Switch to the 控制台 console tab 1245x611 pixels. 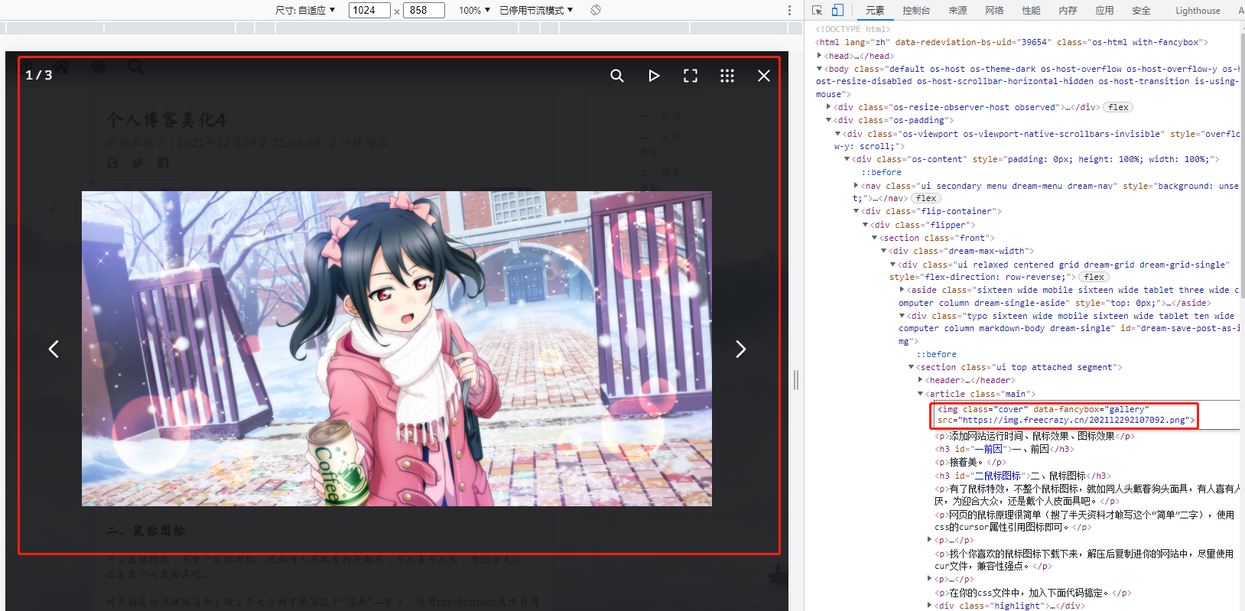pos(916,10)
